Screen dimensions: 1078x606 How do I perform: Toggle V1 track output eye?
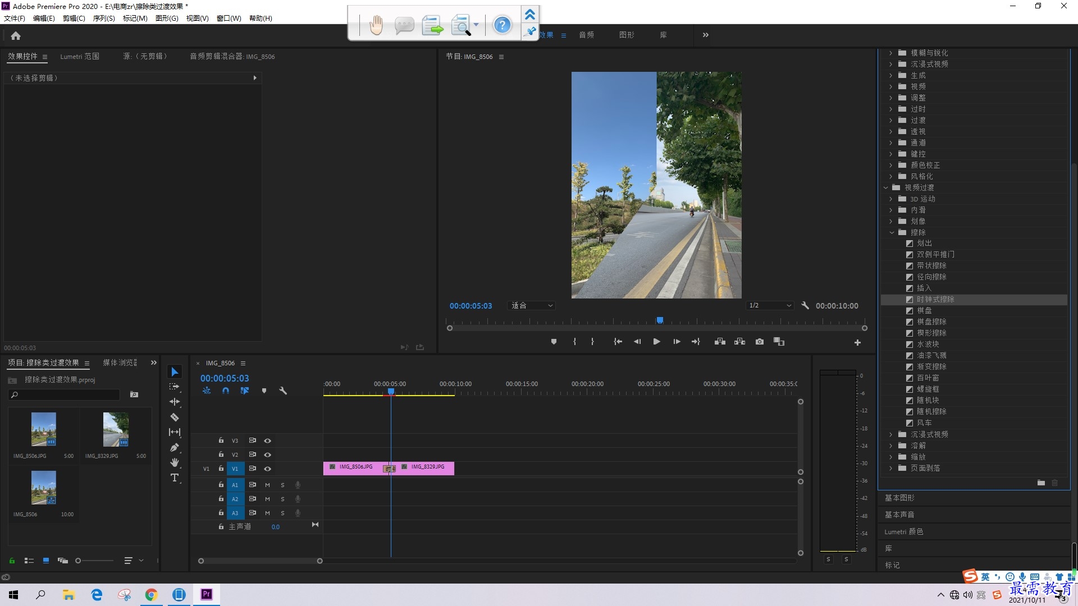point(268,469)
